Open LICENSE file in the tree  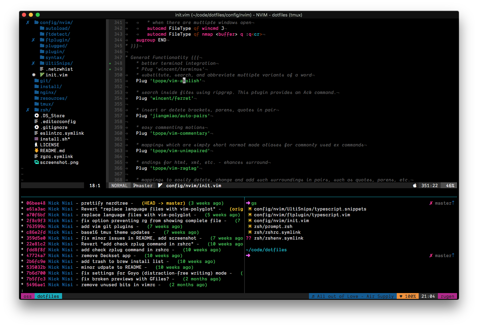tap(49, 145)
